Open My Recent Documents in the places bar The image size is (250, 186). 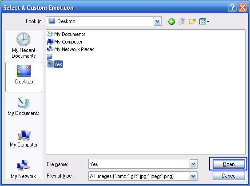pyautogui.click(x=24, y=45)
